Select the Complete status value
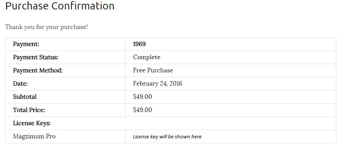This screenshot has height=144, width=342. coord(146,57)
